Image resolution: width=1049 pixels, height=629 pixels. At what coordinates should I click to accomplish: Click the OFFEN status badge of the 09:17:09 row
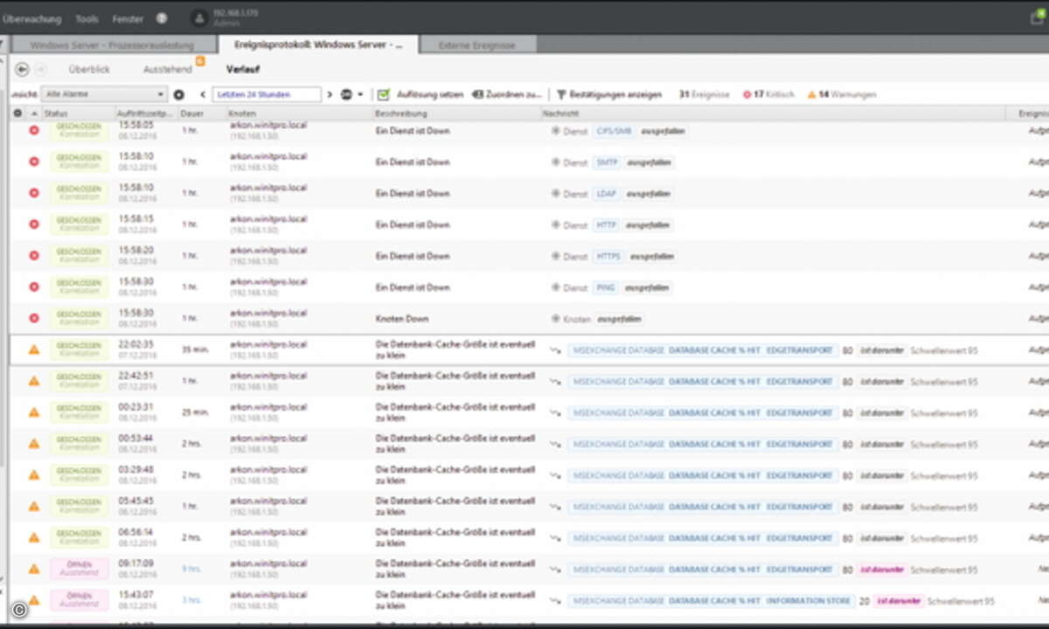(x=80, y=569)
